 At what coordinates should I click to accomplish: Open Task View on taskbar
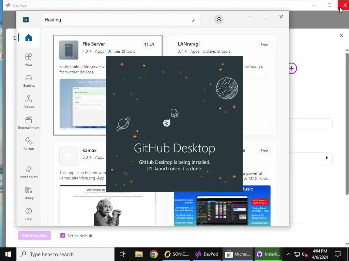123,254
